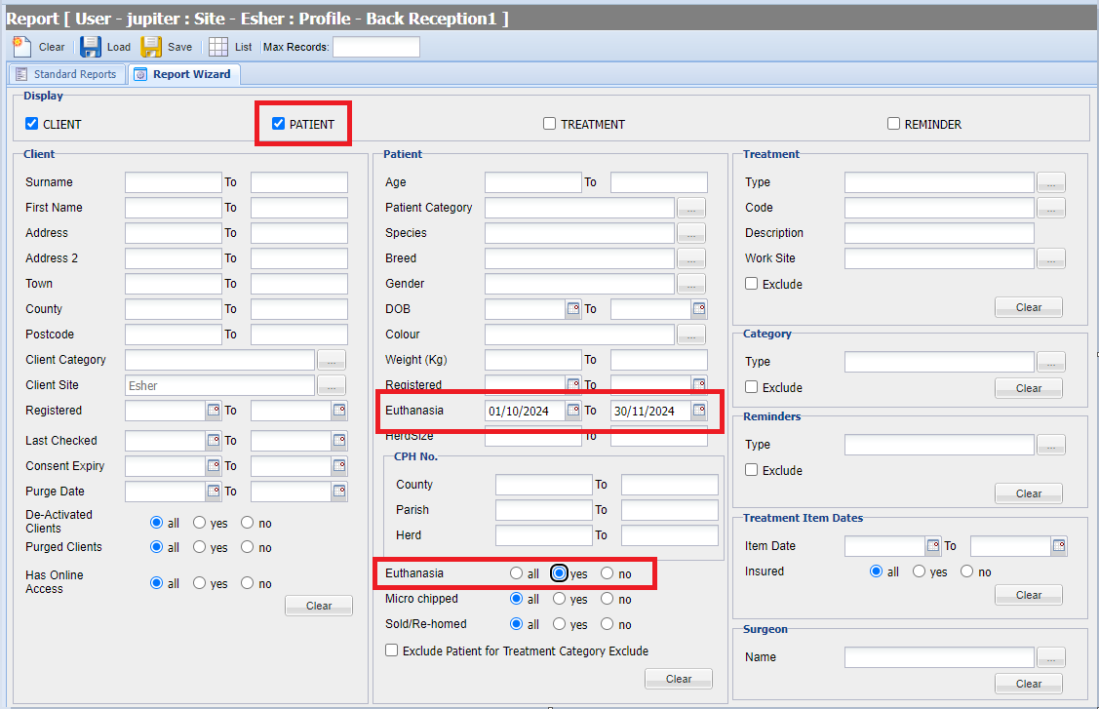Click the Max Records input field
The width and height of the screenshot is (1099, 709).
click(376, 47)
